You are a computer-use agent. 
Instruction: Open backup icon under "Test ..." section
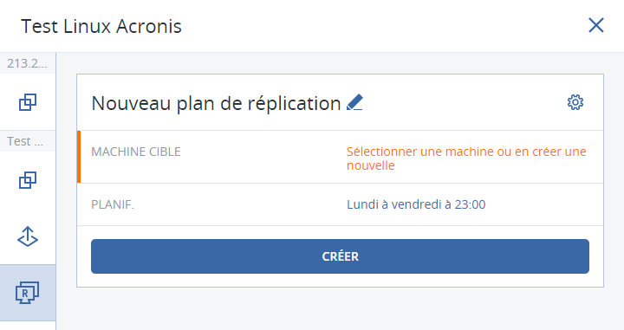pos(28,180)
